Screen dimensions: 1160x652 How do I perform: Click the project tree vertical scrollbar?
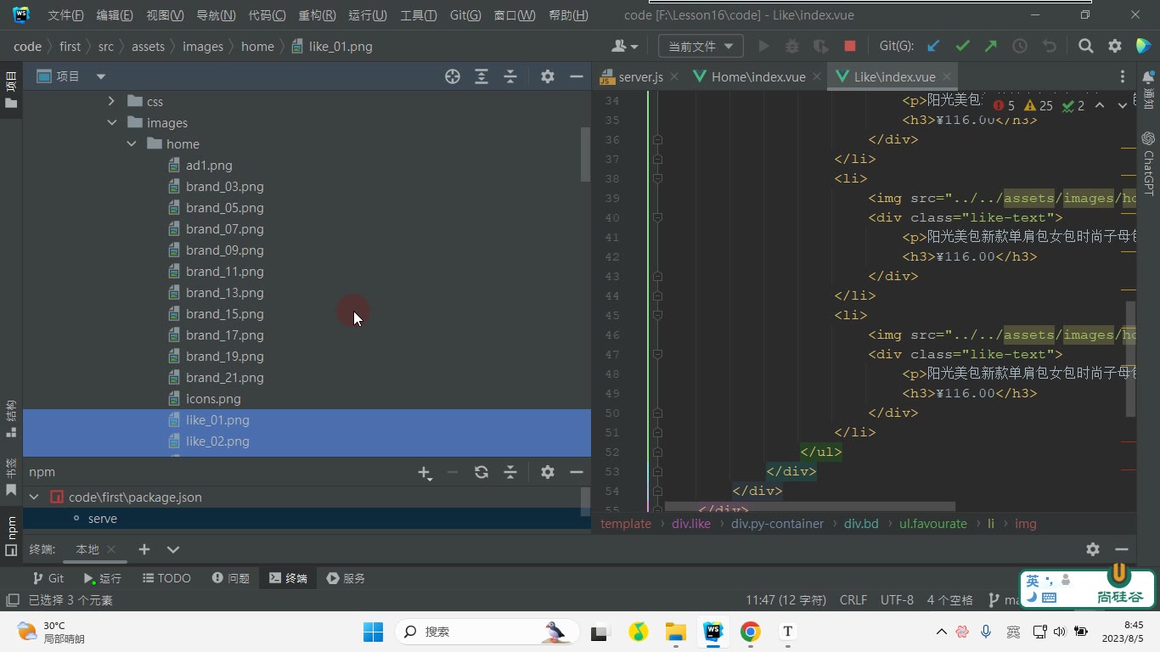tap(586, 155)
